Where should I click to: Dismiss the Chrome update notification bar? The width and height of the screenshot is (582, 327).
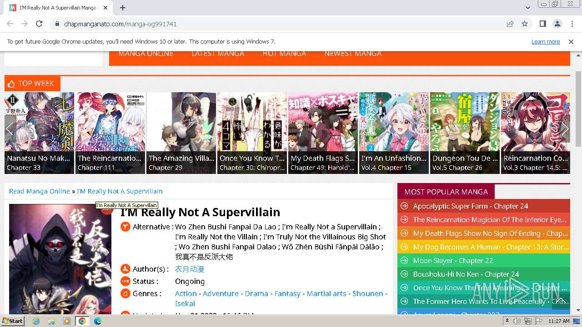[571, 41]
